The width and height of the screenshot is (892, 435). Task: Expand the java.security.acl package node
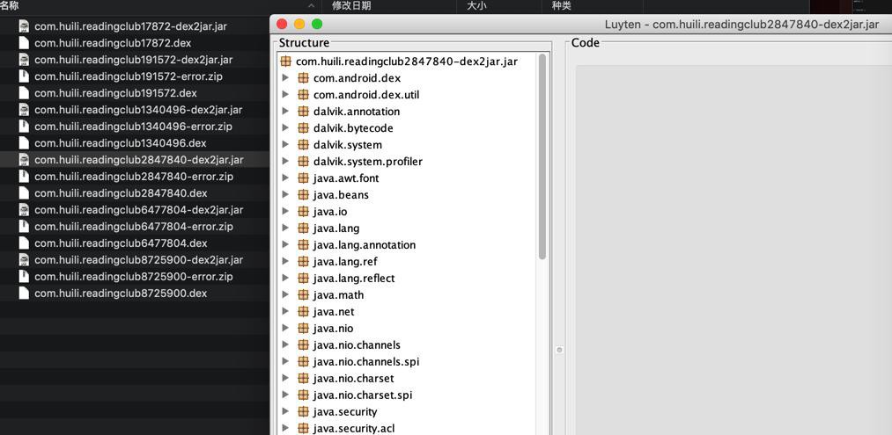pos(285,428)
